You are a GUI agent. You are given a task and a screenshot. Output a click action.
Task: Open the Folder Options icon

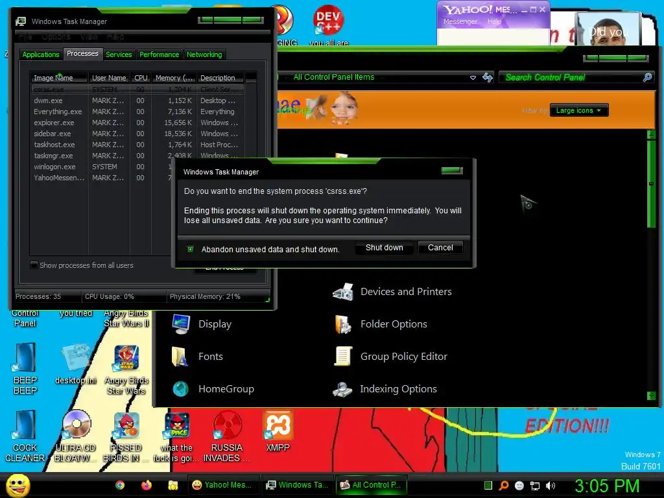pos(343,324)
